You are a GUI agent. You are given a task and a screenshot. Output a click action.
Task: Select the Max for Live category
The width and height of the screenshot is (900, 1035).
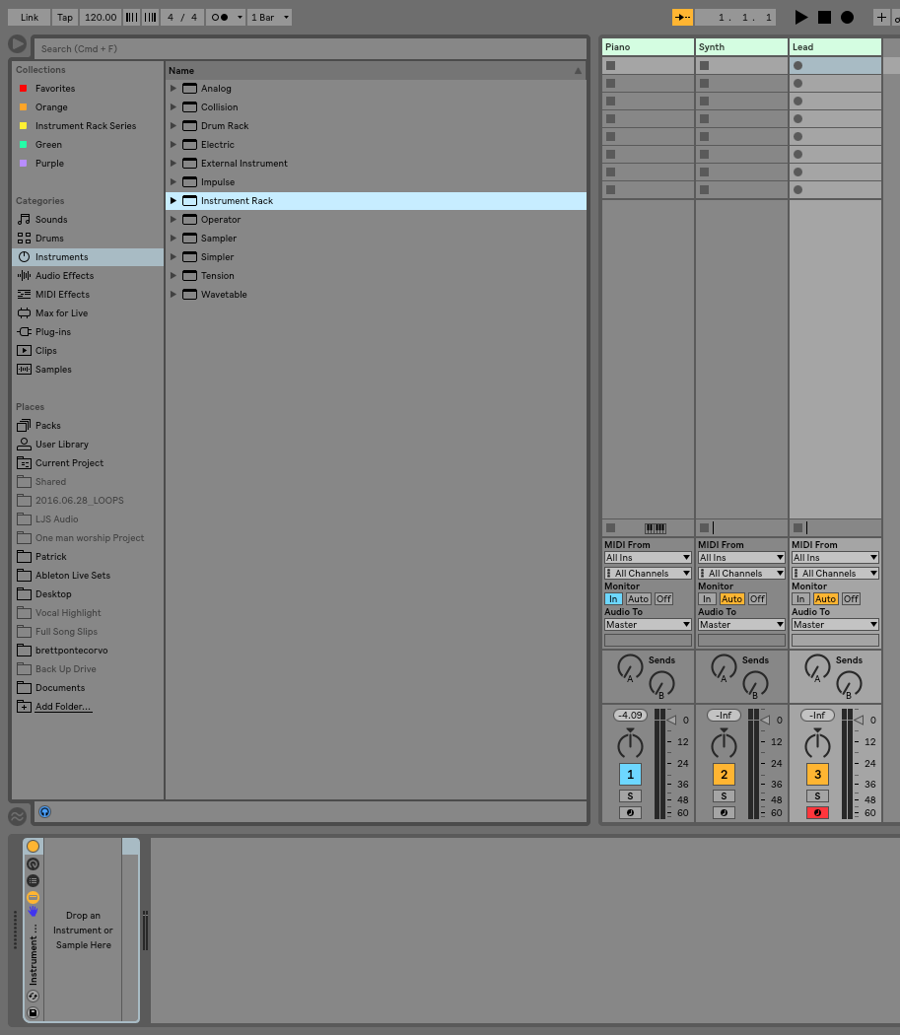coord(61,313)
